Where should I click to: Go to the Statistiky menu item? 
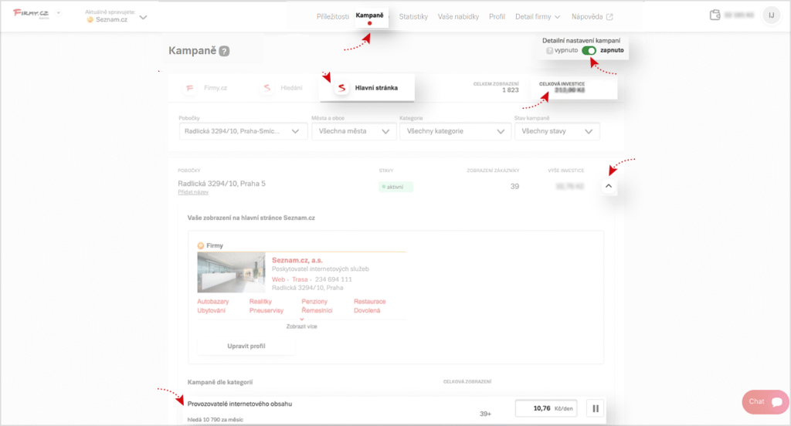coord(413,16)
